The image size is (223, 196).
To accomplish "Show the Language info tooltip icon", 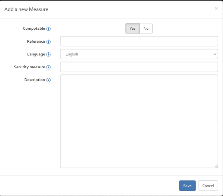I will click(48, 55).
